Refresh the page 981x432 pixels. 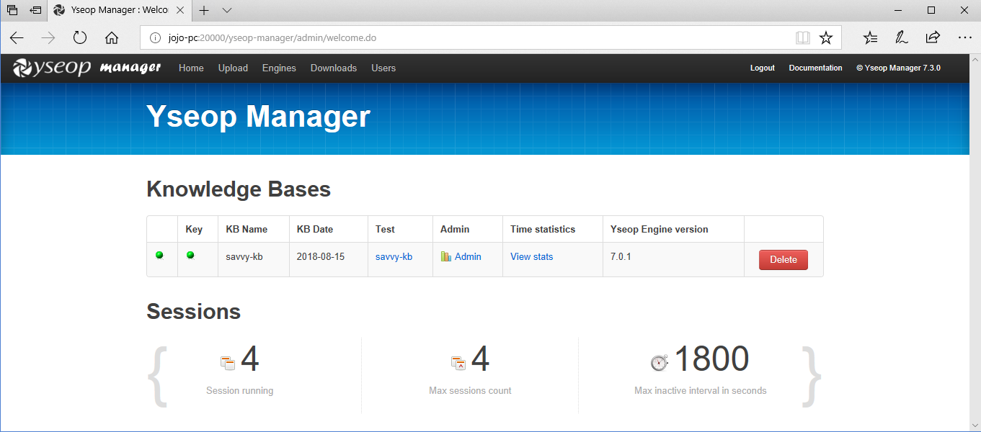(80, 37)
